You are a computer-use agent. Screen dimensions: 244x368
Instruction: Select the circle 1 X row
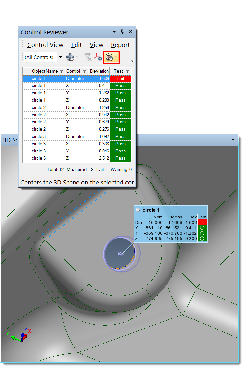click(x=77, y=86)
